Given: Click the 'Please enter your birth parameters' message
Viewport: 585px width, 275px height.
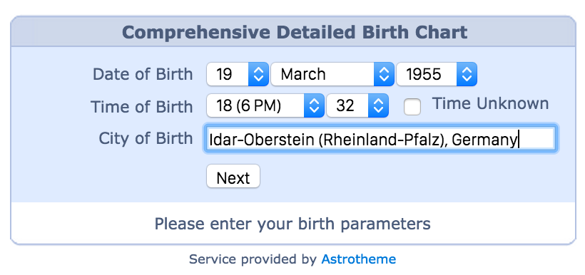Looking at the screenshot, I should click(292, 224).
